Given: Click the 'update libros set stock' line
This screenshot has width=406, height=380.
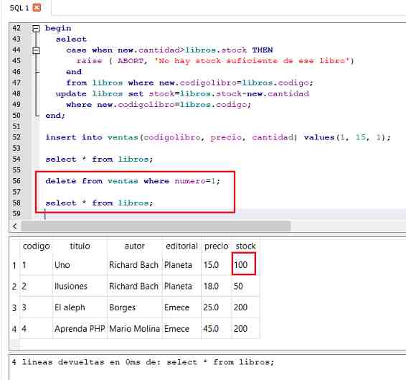Looking at the screenshot, I should point(182,93).
